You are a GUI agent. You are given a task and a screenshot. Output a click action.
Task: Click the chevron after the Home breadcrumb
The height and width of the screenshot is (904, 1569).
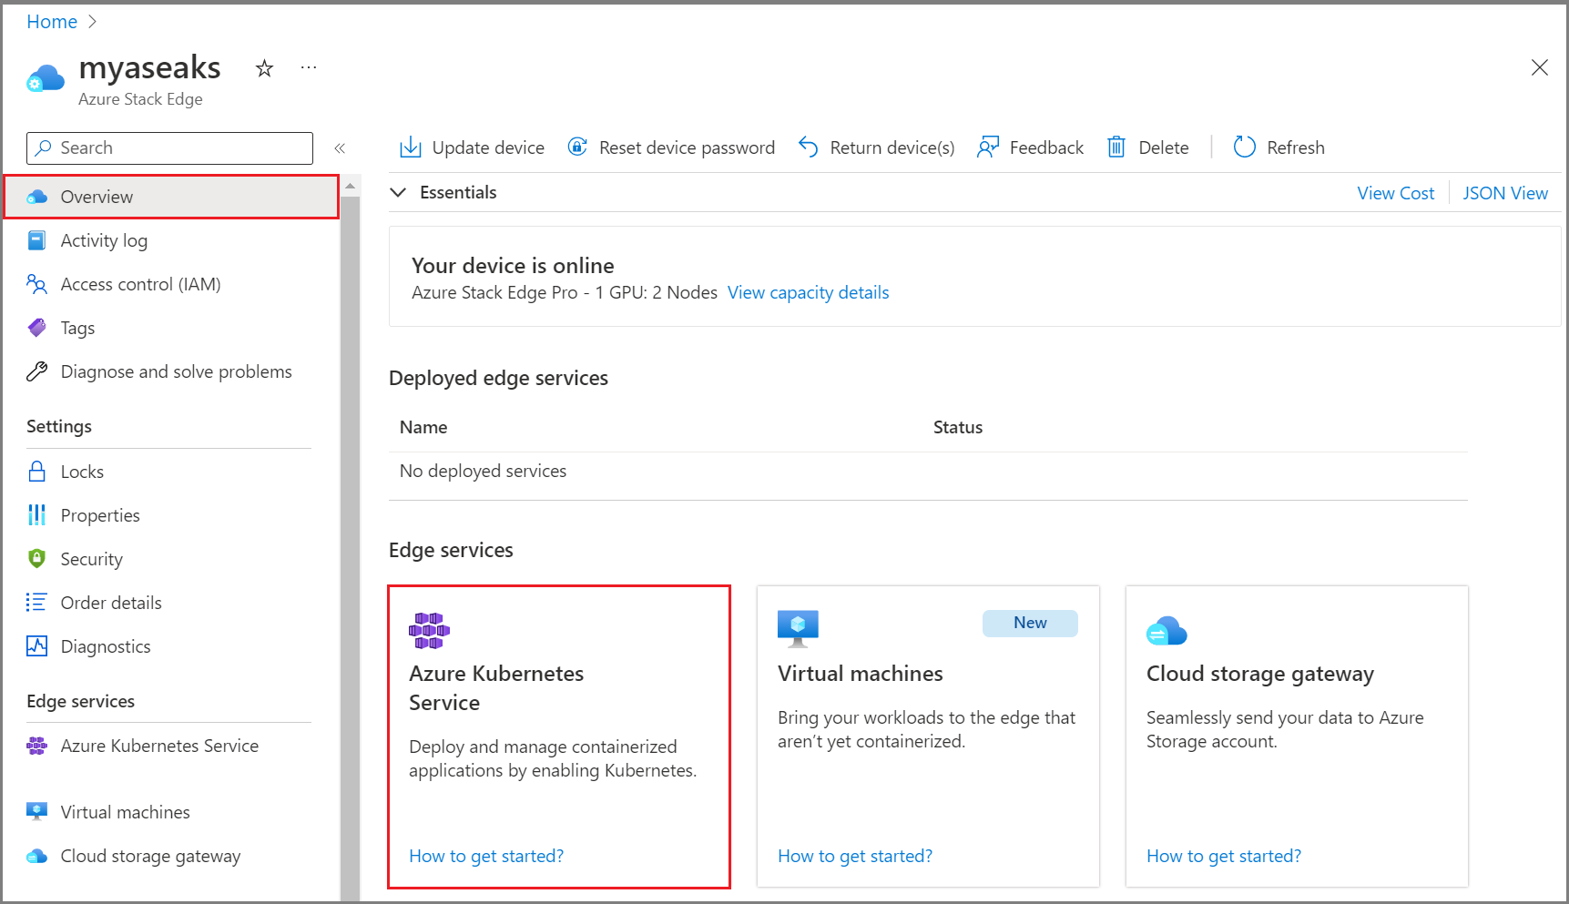92,22
